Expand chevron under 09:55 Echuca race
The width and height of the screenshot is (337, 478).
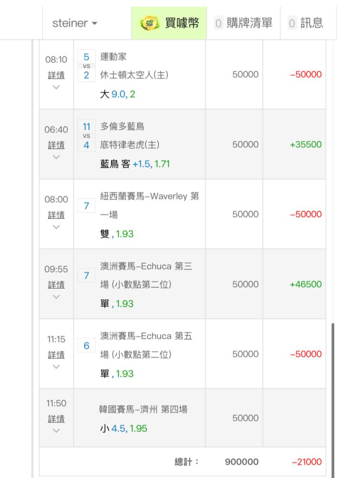tap(56, 297)
